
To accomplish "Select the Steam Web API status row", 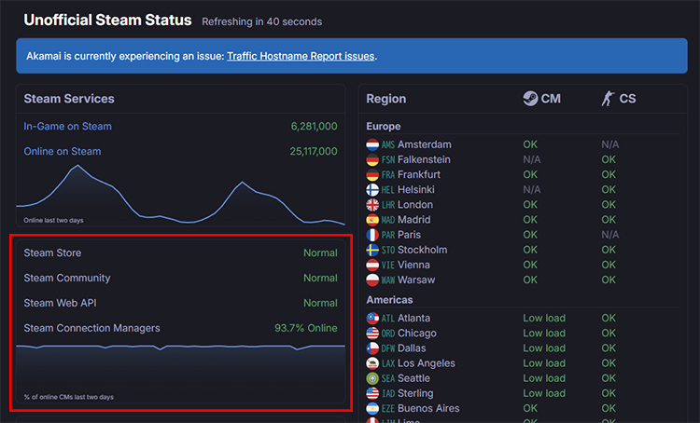I will pyautogui.click(x=180, y=303).
